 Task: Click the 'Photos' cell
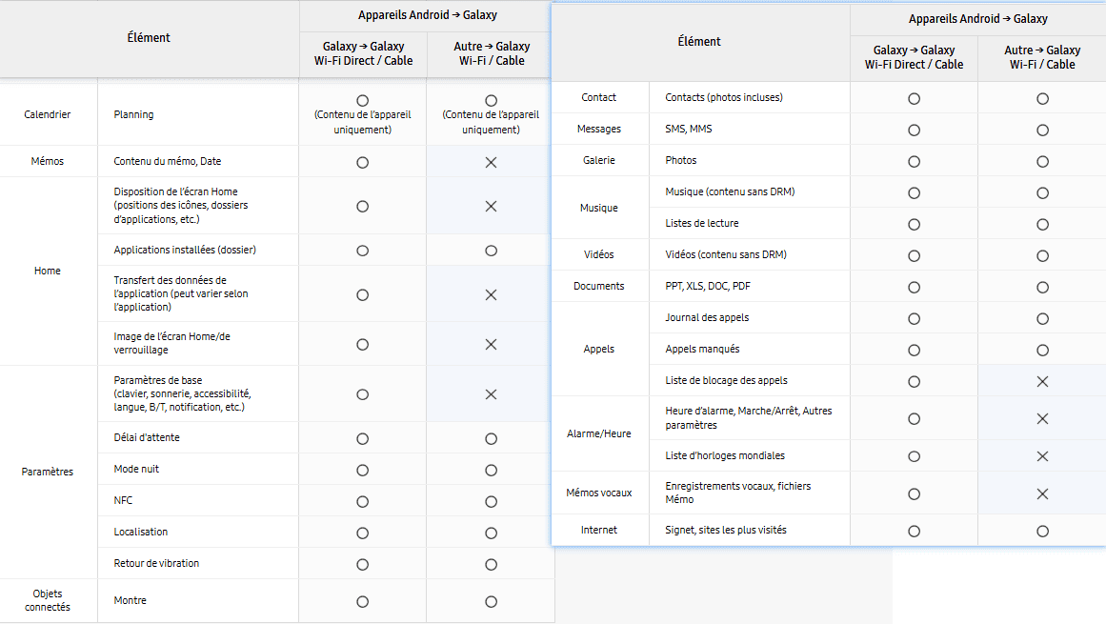pos(749,160)
